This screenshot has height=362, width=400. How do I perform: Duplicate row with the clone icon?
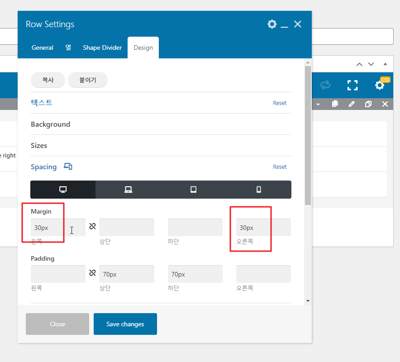368,104
